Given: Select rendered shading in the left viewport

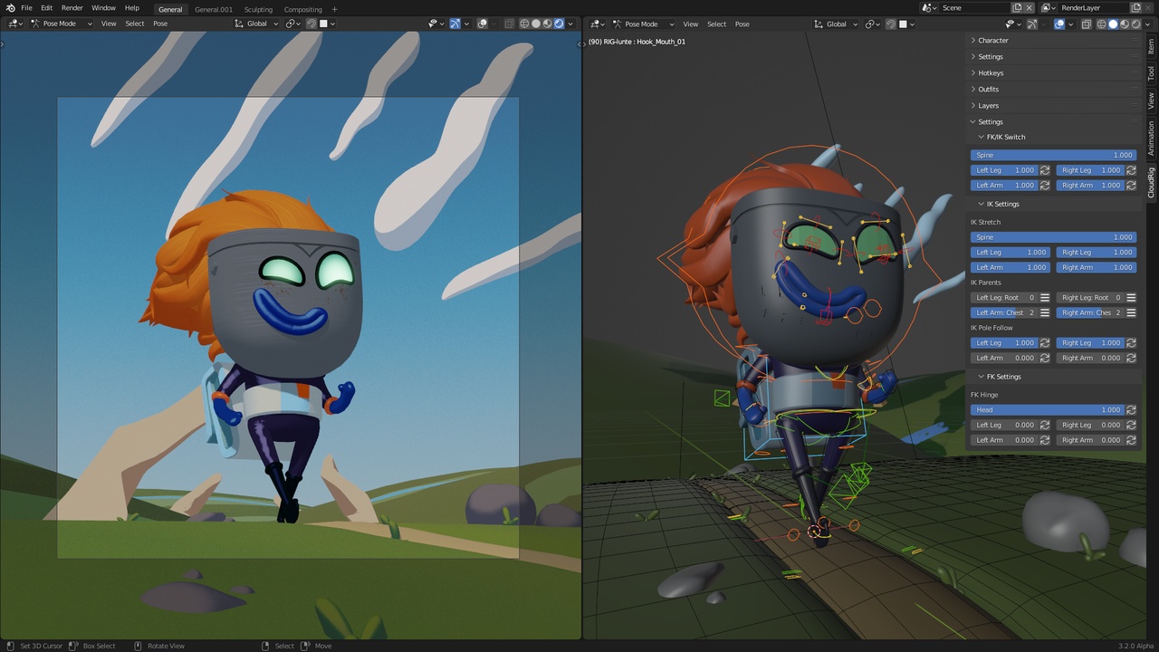Looking at the screenshot, I should [559, 24].
